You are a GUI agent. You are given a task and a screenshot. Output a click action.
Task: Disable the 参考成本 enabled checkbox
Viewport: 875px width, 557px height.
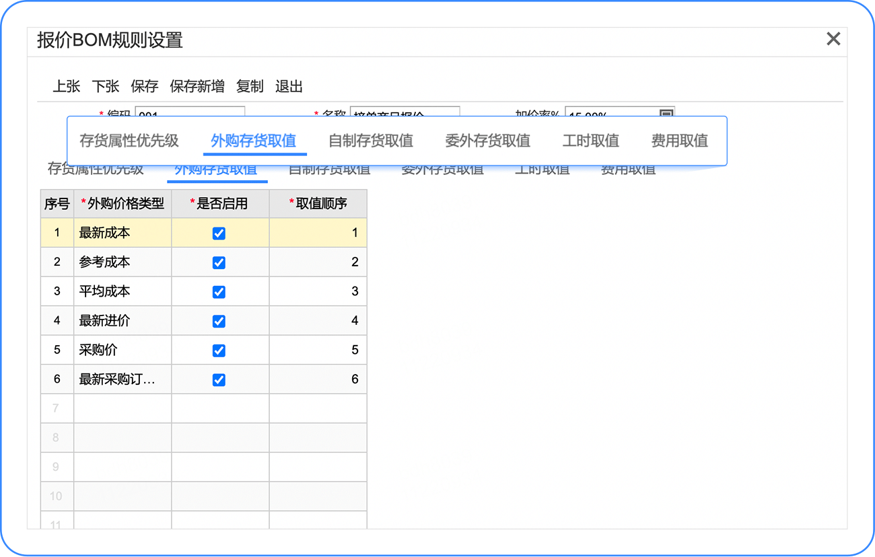click(219, 262)
